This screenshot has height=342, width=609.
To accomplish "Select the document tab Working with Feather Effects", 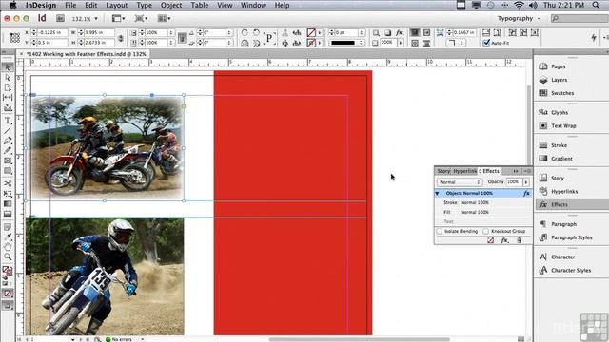I will (86, 54).
